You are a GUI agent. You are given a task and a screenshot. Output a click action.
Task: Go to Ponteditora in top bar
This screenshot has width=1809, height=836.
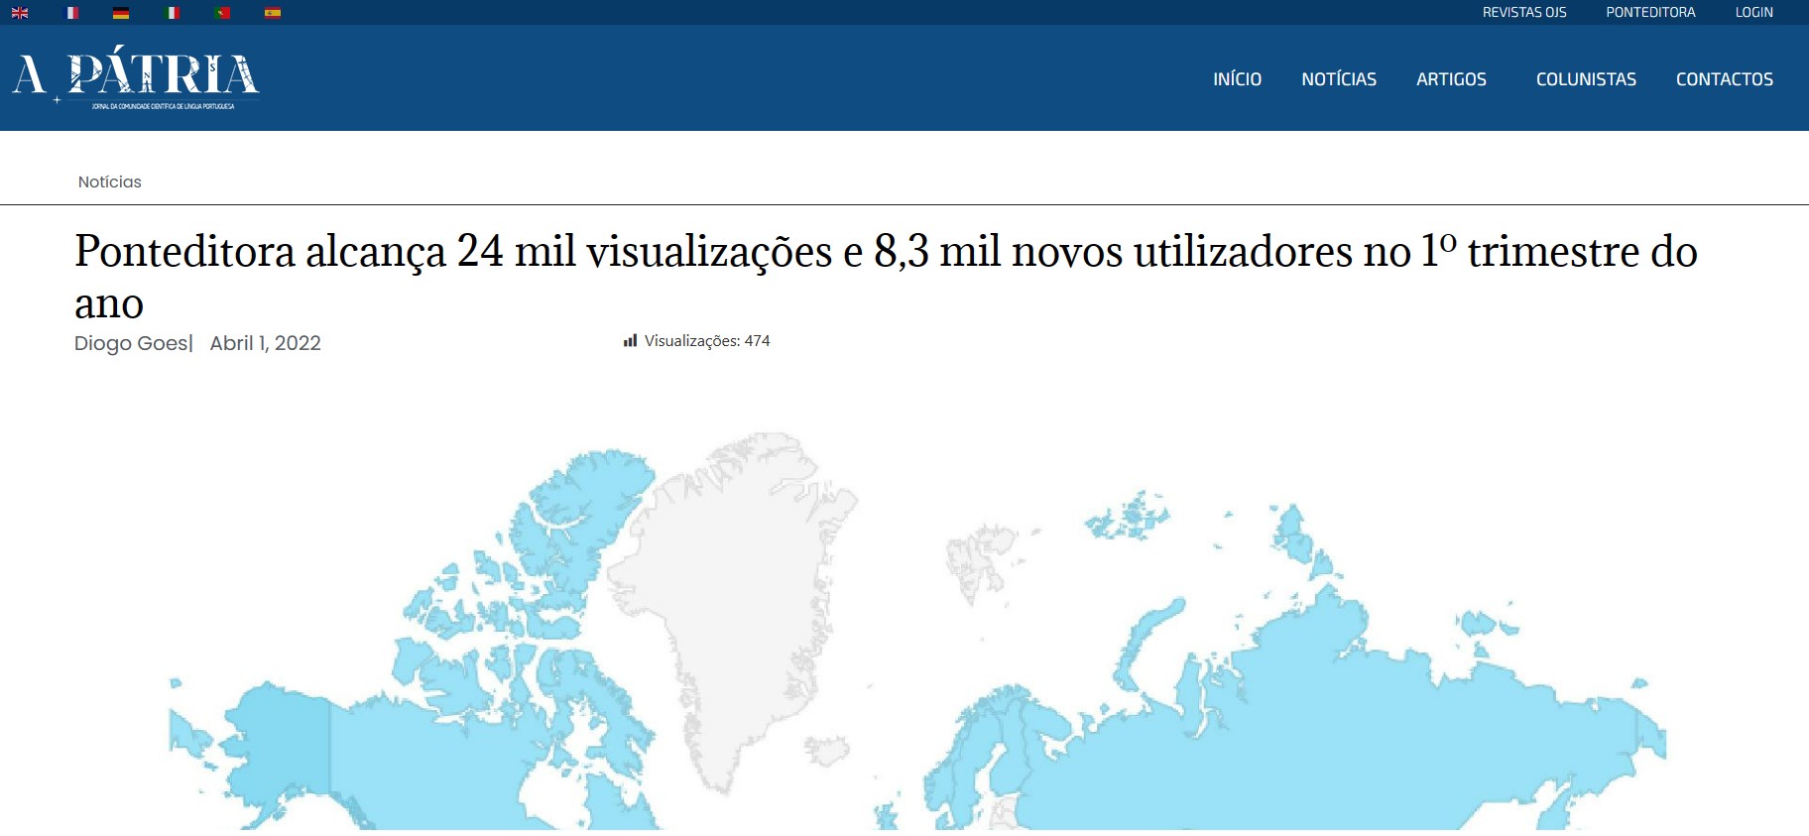[x=1650, y=13]
